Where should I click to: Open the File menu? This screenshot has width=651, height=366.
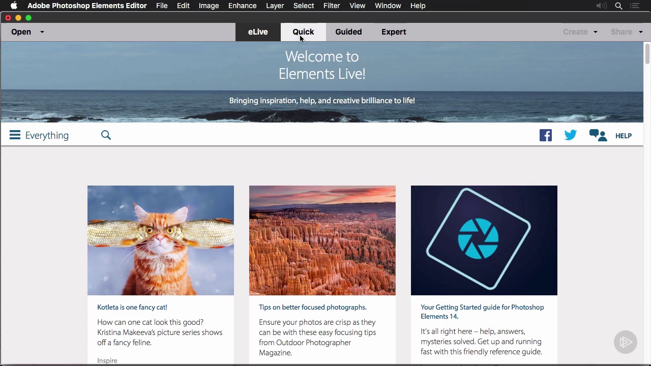click(162, 6)
